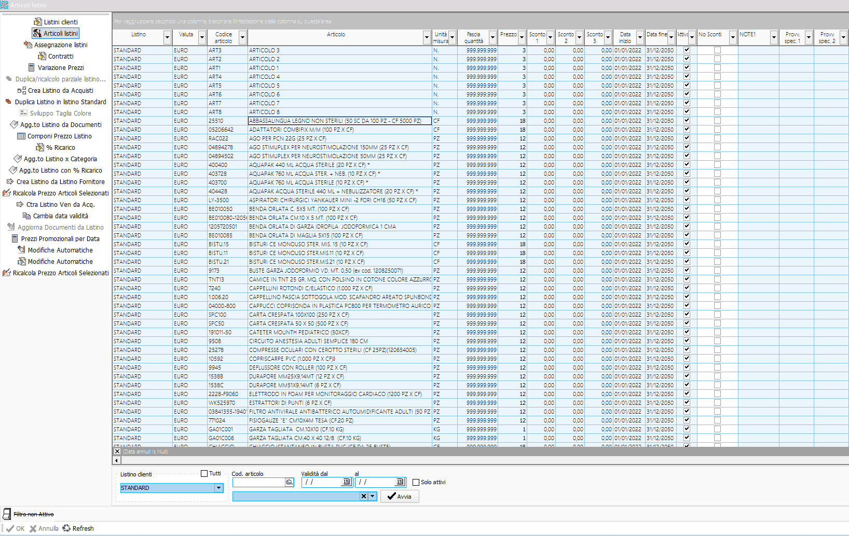Click the Crea Listino da Acquisti icon
Screen dimensions: 849x536
22,90
